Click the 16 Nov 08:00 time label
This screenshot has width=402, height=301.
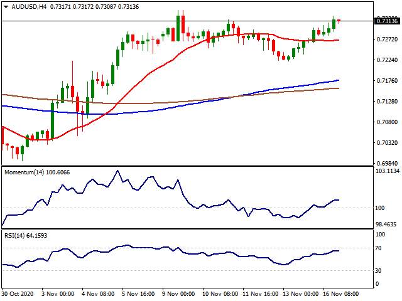[340, 293]
